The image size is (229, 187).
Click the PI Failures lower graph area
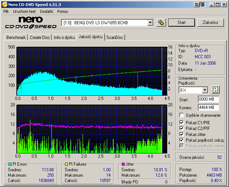click(92, 129)
